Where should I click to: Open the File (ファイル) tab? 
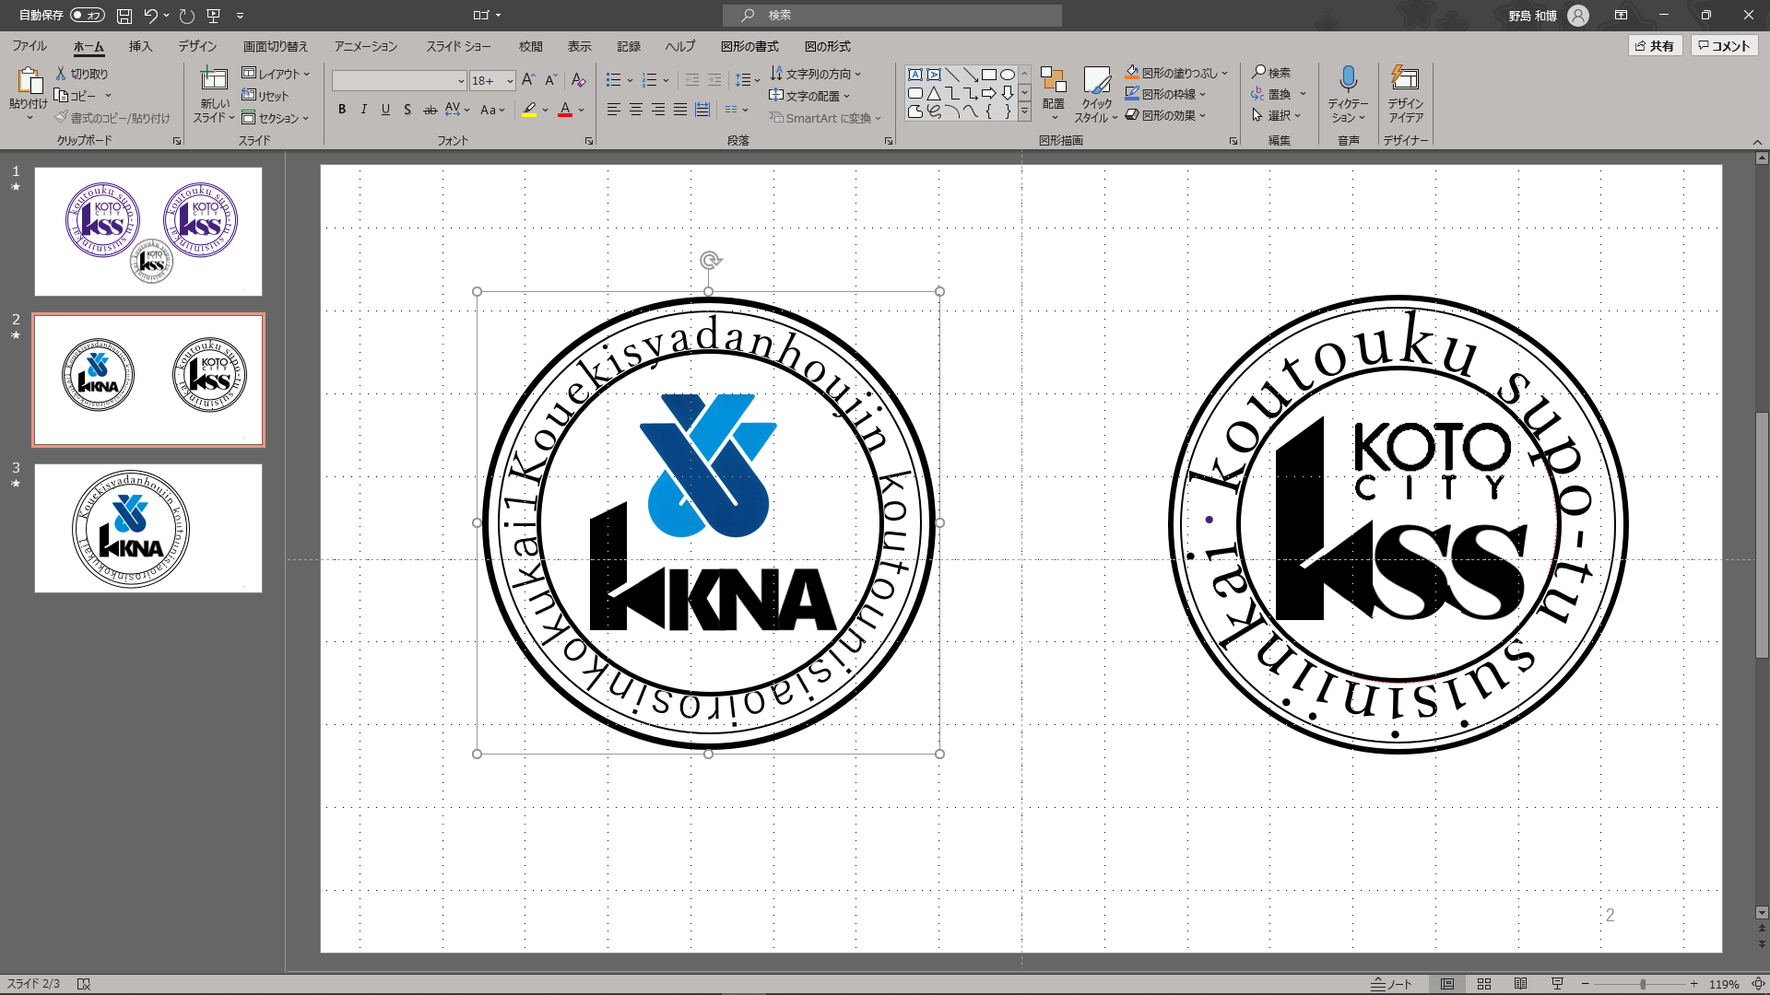point(29,46)
